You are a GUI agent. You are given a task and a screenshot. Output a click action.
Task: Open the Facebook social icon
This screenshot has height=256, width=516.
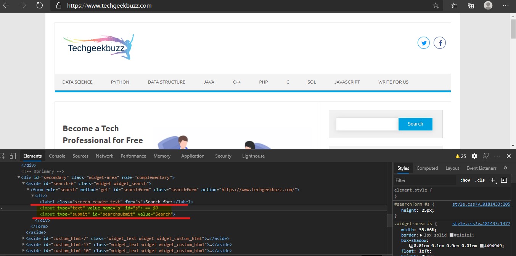click(x=440, y=43)
